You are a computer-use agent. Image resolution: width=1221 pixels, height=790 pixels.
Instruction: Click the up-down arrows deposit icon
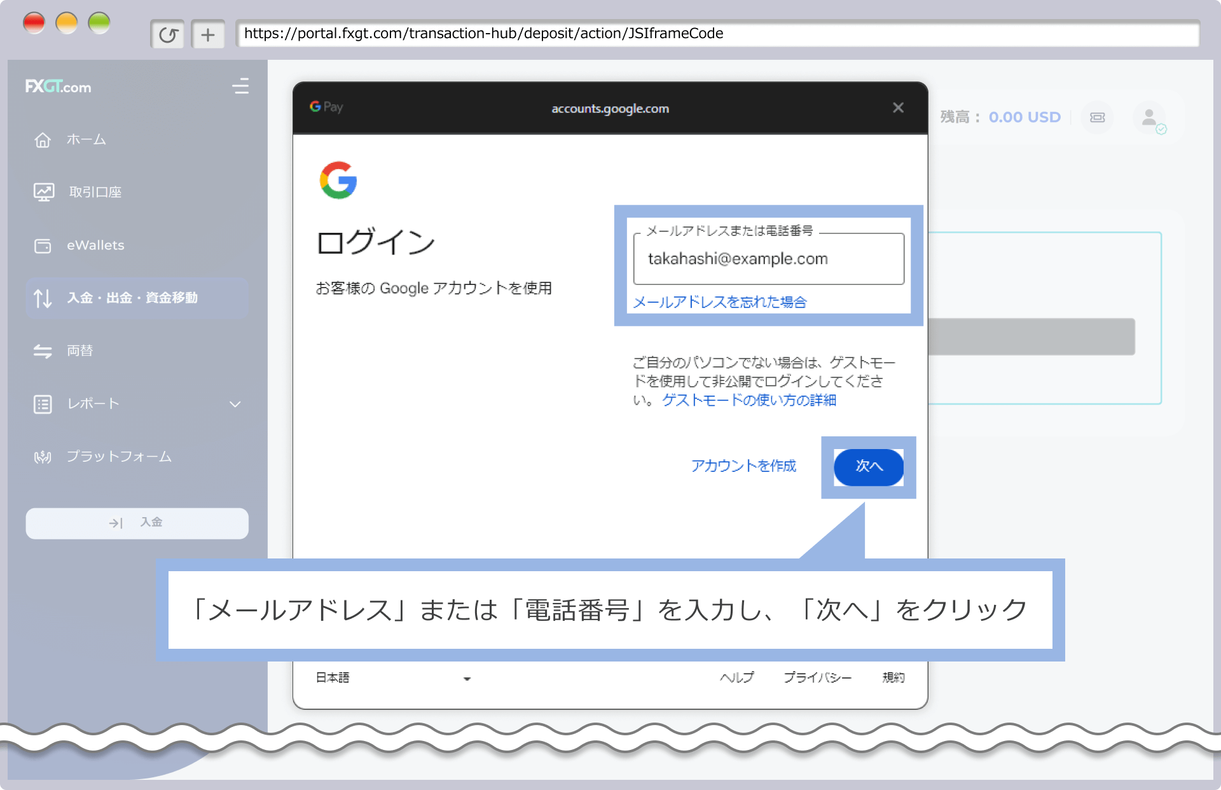point(43,298)
